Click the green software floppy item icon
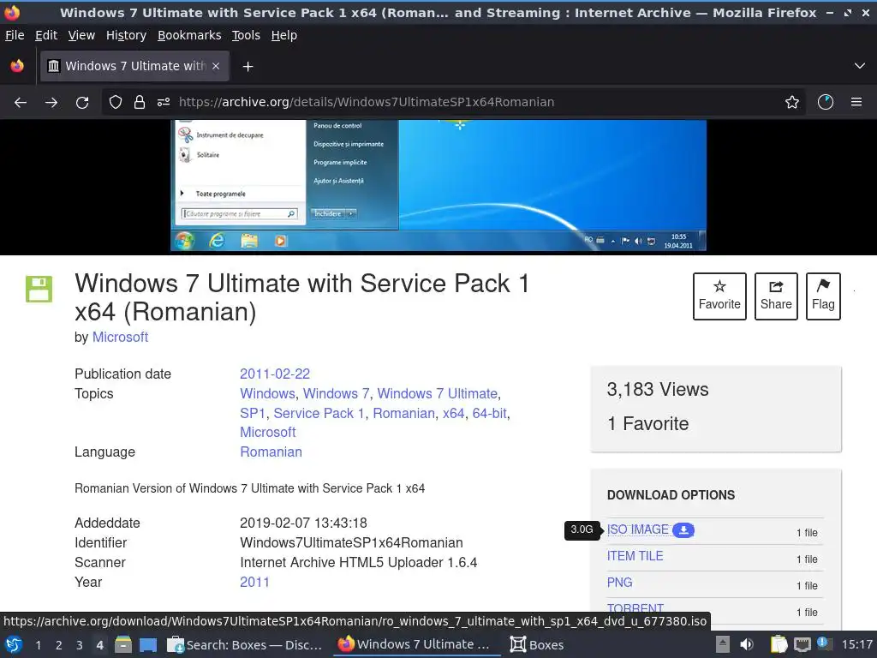 click(39, 289)
